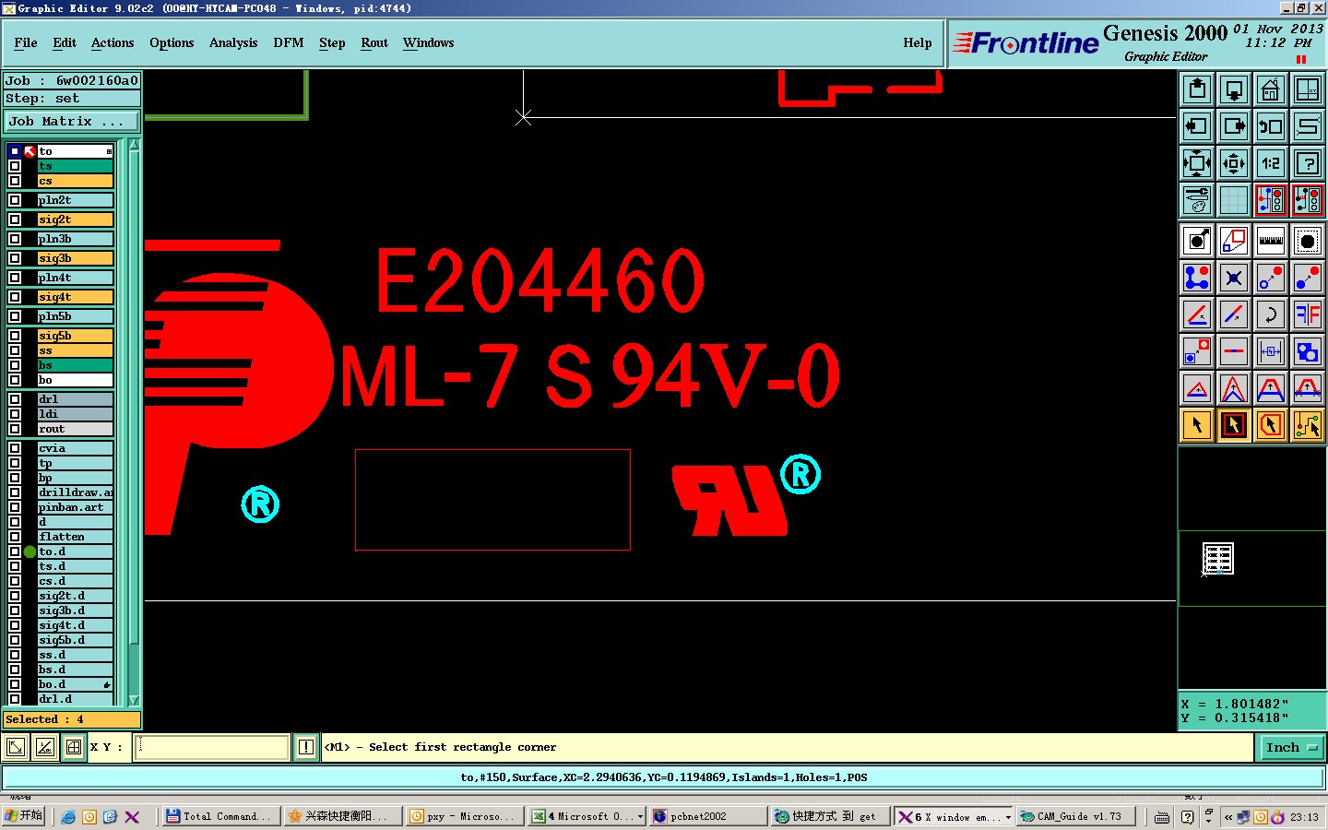Toggle the flatten layer checkbox
The image size is (1328, 830).
click(15, 537)
